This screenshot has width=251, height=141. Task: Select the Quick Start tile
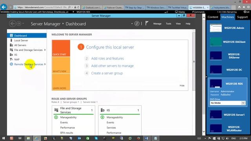(61, 48)
